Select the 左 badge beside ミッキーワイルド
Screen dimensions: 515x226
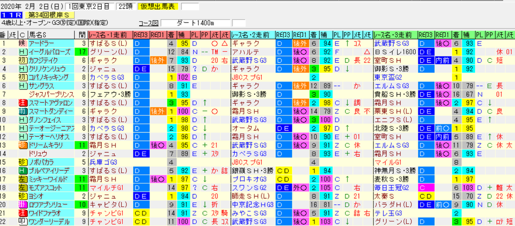(x=22, y=179)
